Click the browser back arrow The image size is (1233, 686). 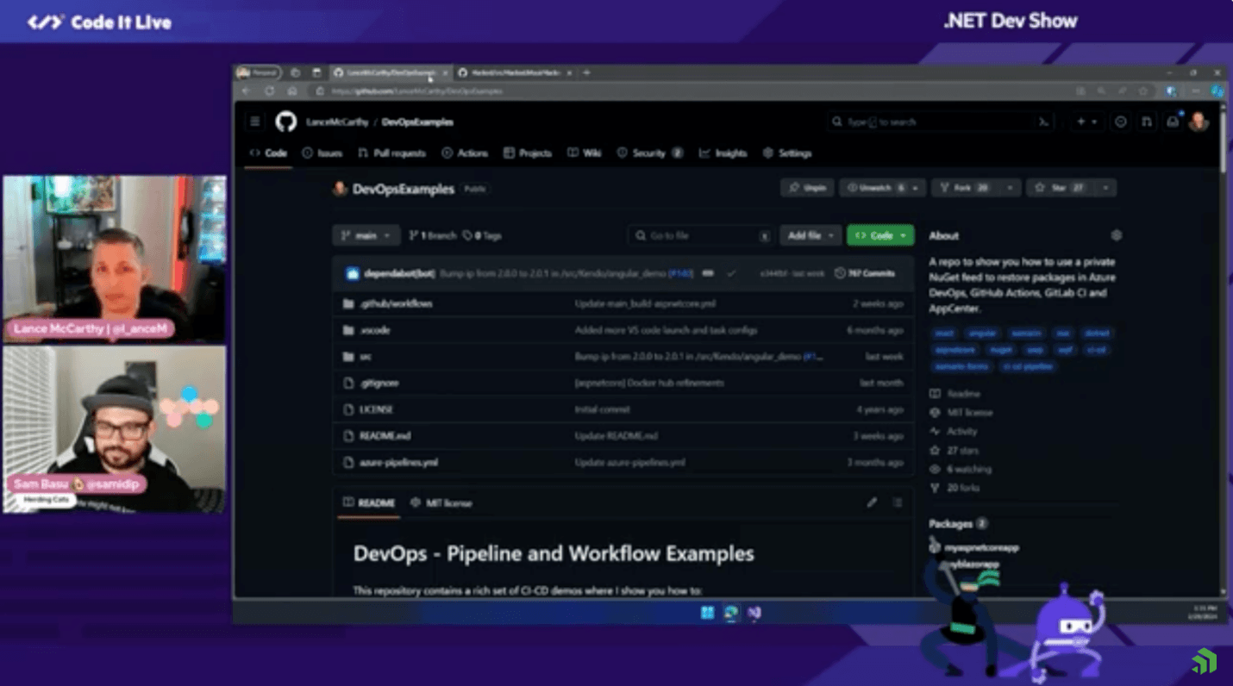246,90
